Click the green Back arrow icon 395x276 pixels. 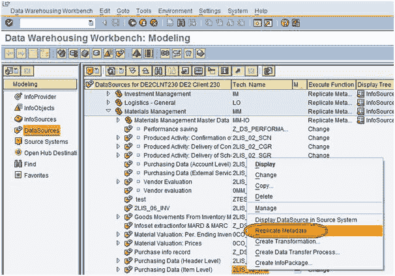(132, 23)
